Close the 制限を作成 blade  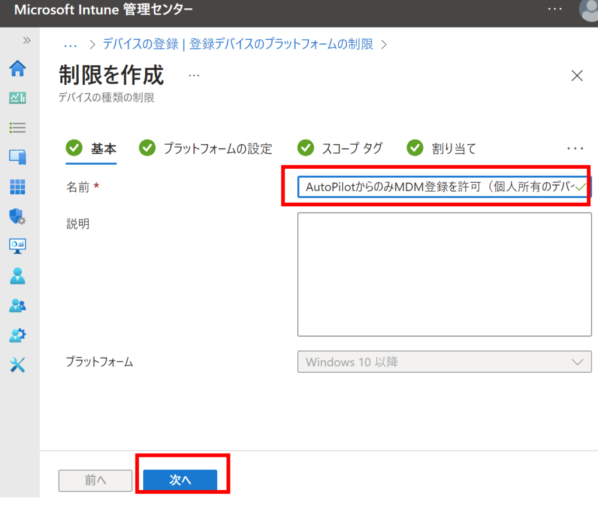(577, 75)
